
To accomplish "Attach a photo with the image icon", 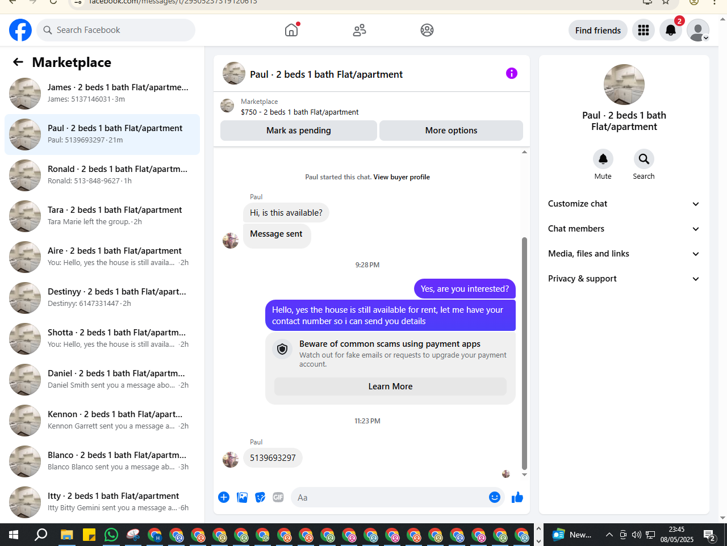I will click(242, 497).
